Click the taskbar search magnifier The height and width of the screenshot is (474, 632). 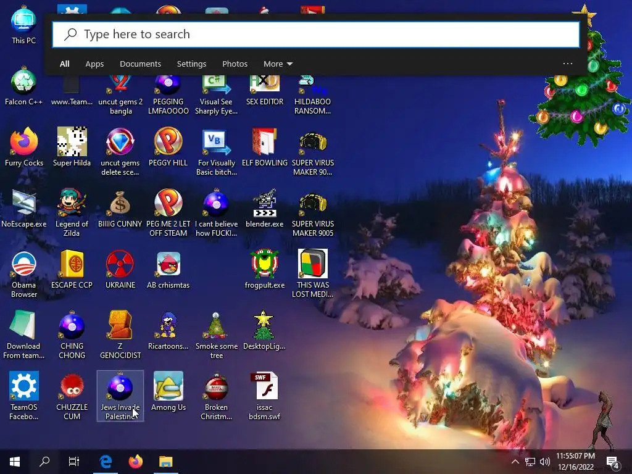coord(44,462)
